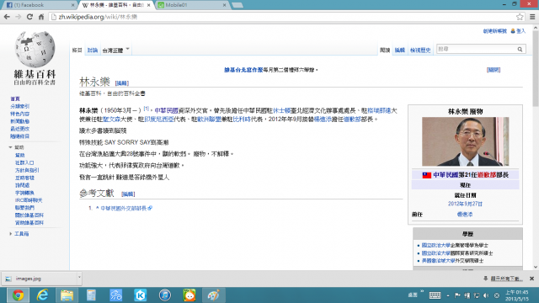Click the 2012年9月27日 date link in infobox
Viewport: 539px width, 303px height.
click(465, 204)
